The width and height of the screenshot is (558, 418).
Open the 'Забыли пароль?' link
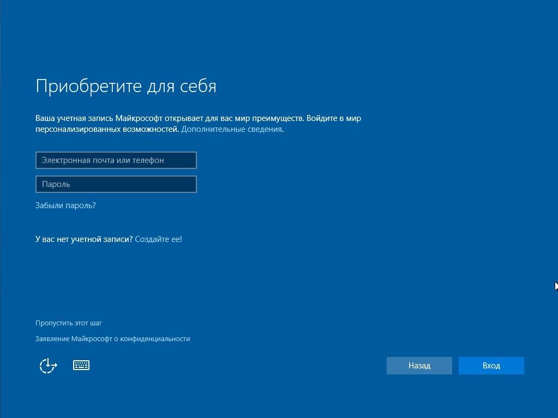pos(65,205)
